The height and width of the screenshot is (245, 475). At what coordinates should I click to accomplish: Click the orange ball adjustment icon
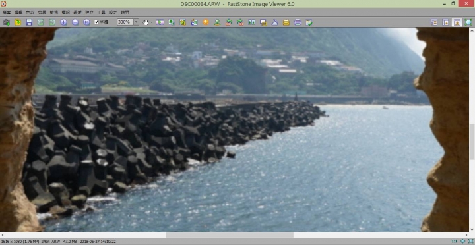[206, 22]
